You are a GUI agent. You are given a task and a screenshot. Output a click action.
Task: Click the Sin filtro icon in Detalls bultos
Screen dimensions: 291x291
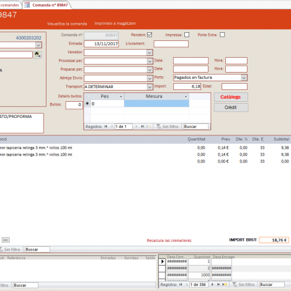point(158,127)
